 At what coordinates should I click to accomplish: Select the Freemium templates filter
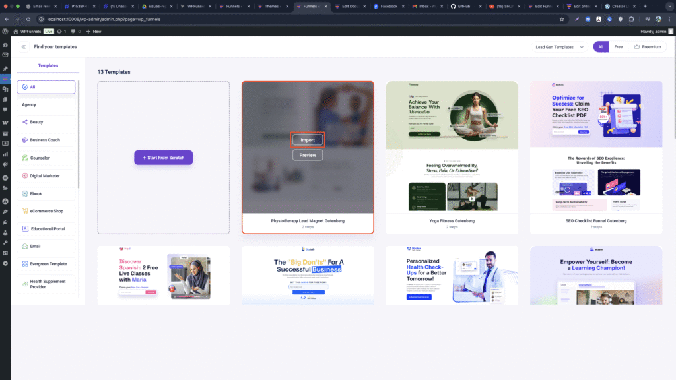click(x=648, y=47)
